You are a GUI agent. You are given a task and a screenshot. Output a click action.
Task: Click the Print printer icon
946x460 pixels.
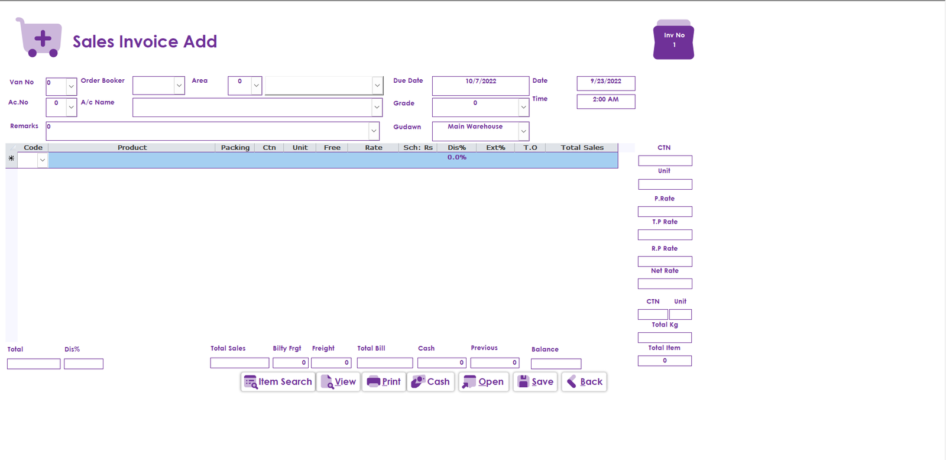(373, 382)
